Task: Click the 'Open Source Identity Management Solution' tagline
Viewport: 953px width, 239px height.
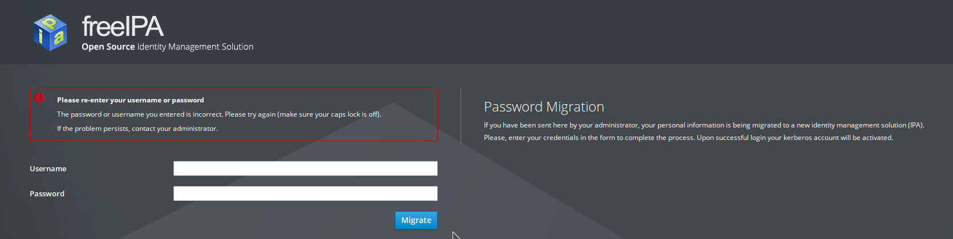Action: tap(167, 47)
